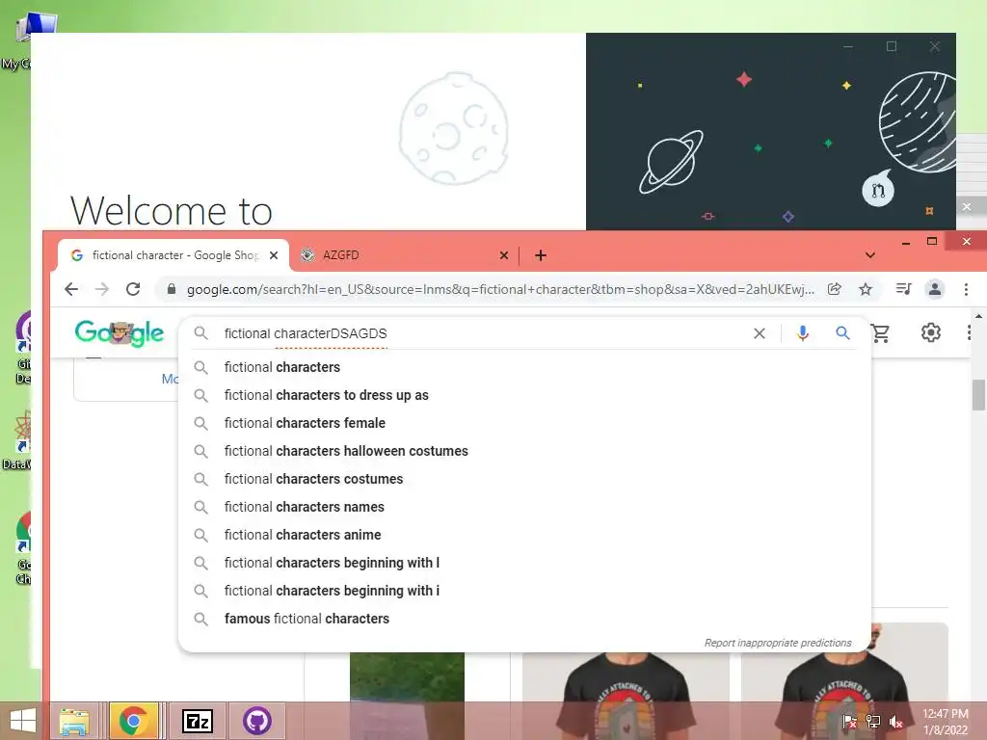Open the Chrome profile avatar
This screenshot has width=987, height=740.
click(x=935, y=289)
